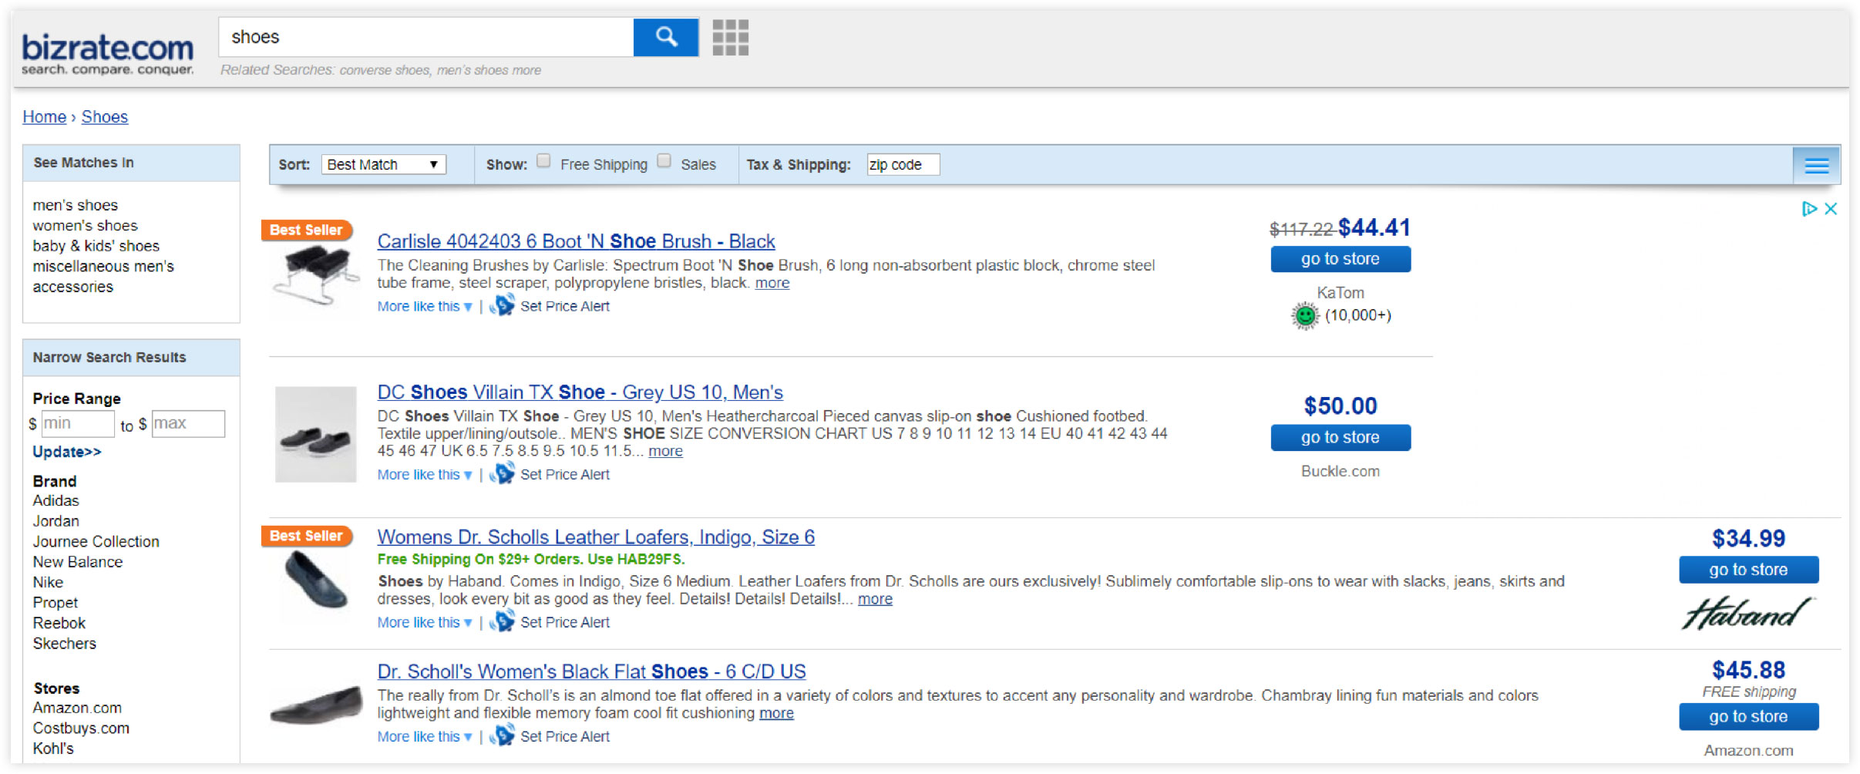Filter by Kohl's store
Viewport: 1860px width, 774px height.
(x=53, y=748)
